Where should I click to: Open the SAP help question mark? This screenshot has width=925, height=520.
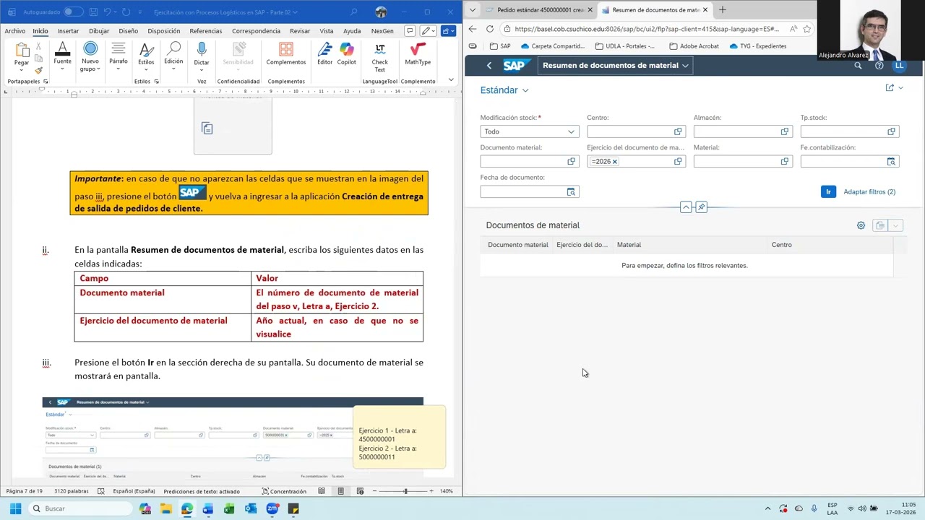[x=879, y=66]
